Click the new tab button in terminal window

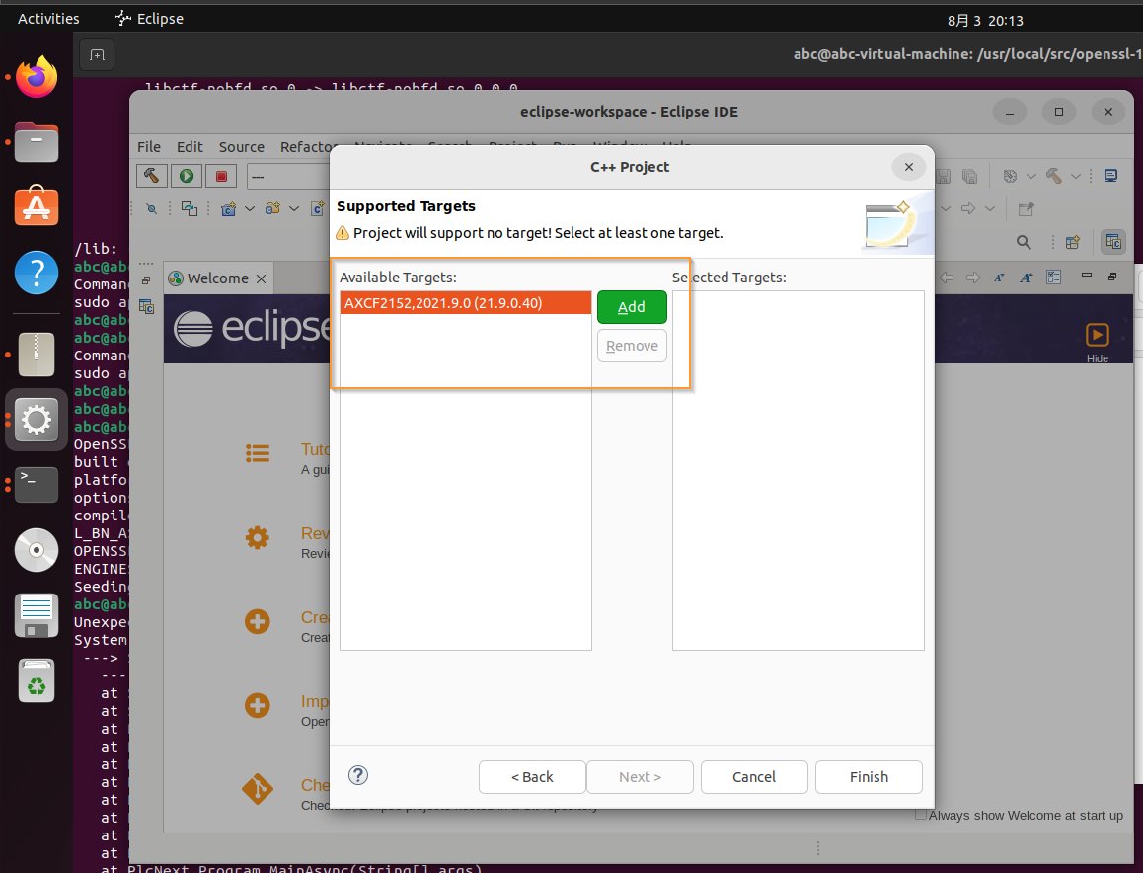[97, 54]
